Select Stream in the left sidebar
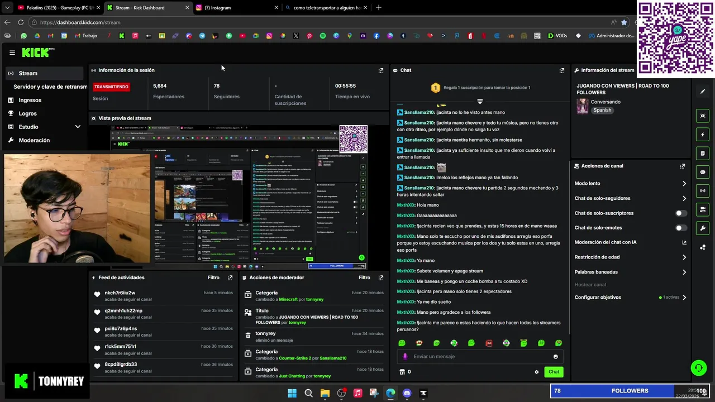The width and height of the screenshot is (715, 402). [44, 73]
